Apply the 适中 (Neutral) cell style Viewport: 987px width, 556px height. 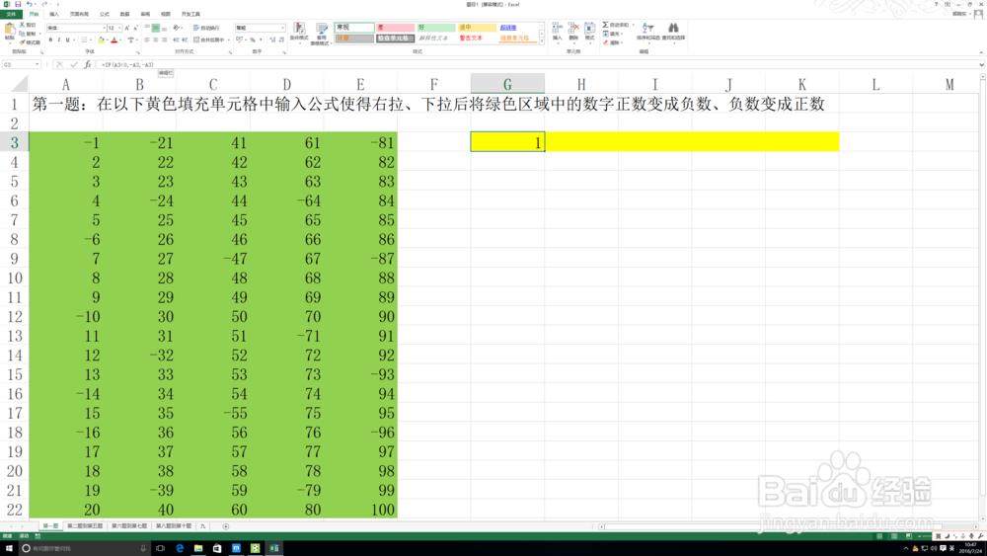[x=477, y=28]
